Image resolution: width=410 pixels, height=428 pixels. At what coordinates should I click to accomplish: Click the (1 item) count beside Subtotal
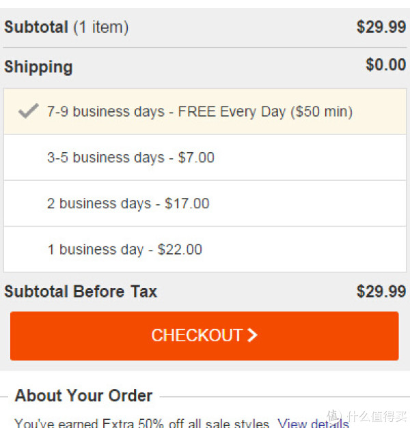101,27
